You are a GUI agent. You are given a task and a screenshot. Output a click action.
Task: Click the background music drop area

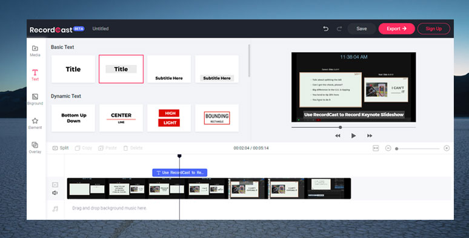coord(110,208)
